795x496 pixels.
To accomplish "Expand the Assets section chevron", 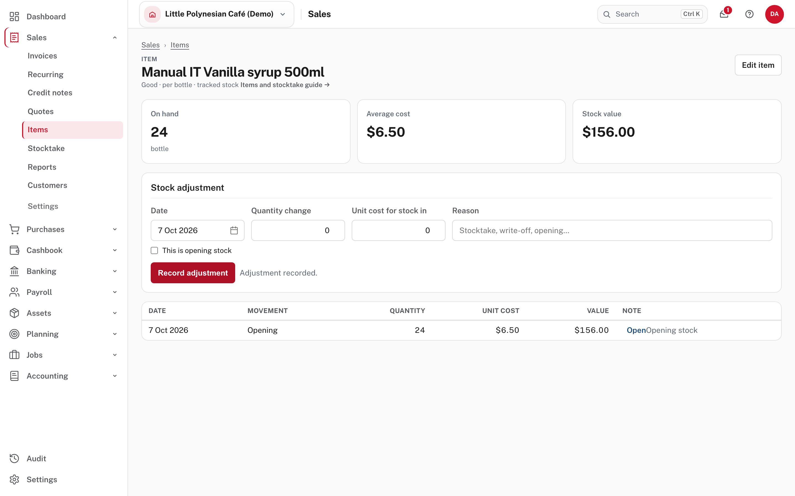I will pyautogui.click(x=115, y=313).
